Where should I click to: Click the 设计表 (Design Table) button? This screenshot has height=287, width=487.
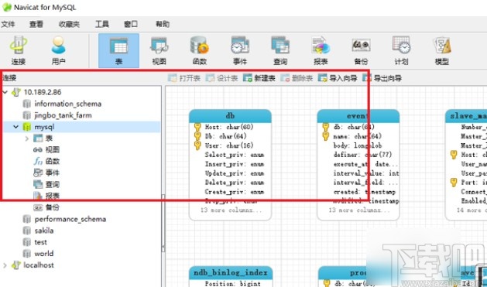[221, 78]
